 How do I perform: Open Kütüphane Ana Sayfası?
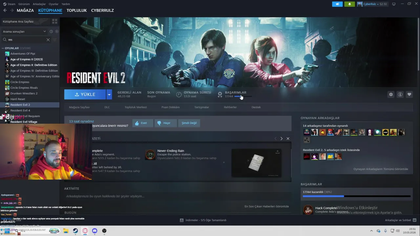point(18,21)
